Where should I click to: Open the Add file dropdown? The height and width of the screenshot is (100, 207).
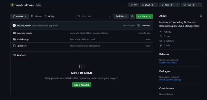[x=121, y=16]
